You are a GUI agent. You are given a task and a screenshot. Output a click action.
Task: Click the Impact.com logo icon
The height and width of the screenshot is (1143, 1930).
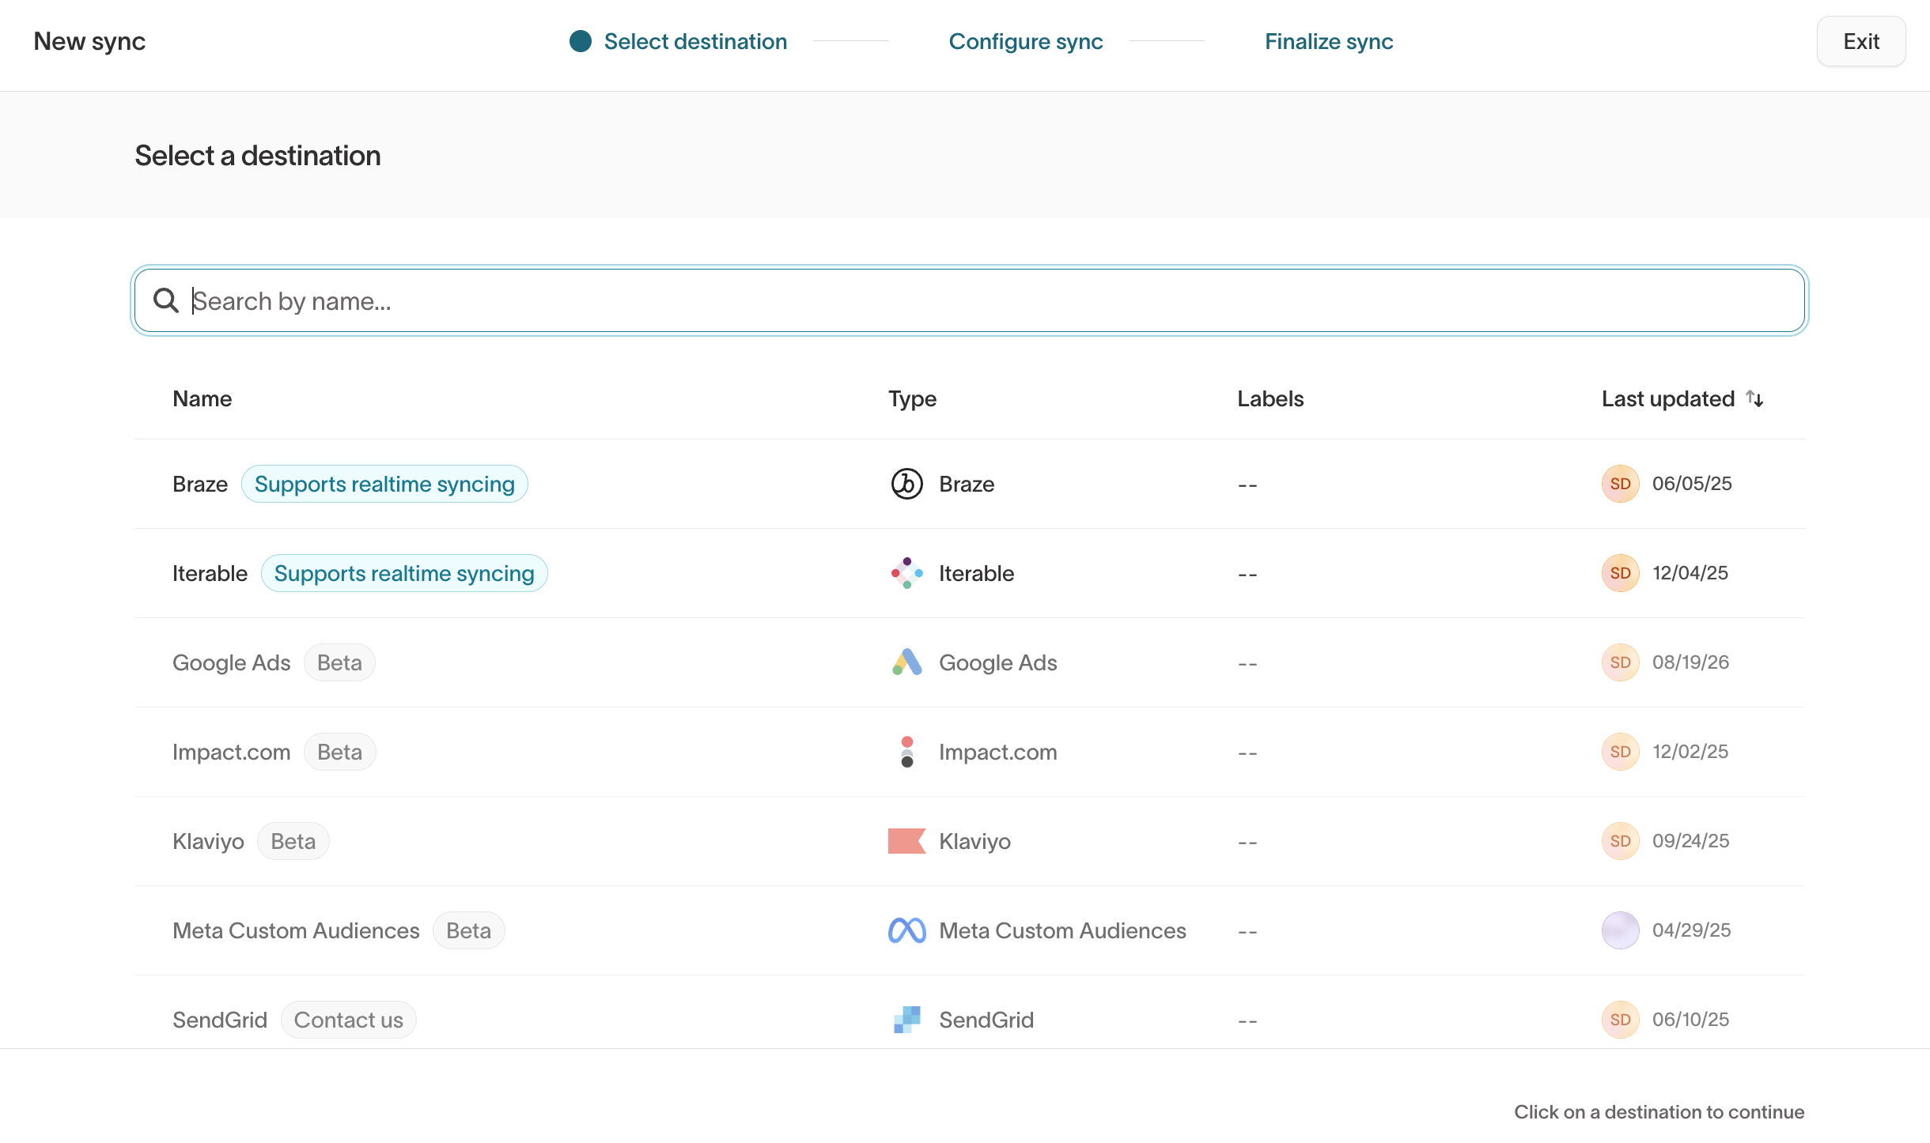tap(906, 752)
